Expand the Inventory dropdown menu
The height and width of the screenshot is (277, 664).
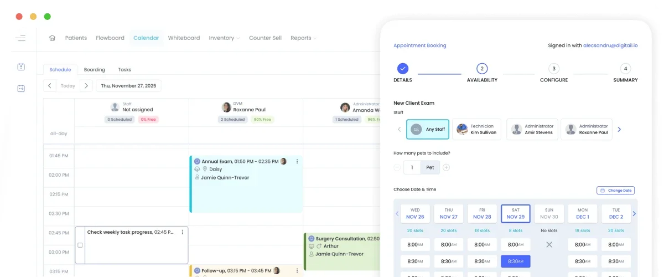[x=224, y=38]
